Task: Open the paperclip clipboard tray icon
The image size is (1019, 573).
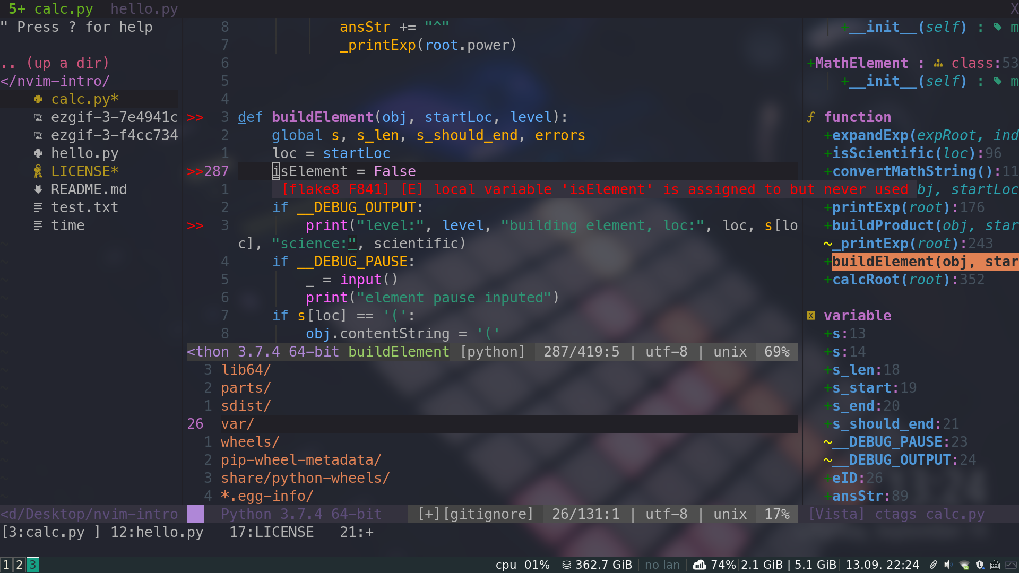Action: click(933, 565)
